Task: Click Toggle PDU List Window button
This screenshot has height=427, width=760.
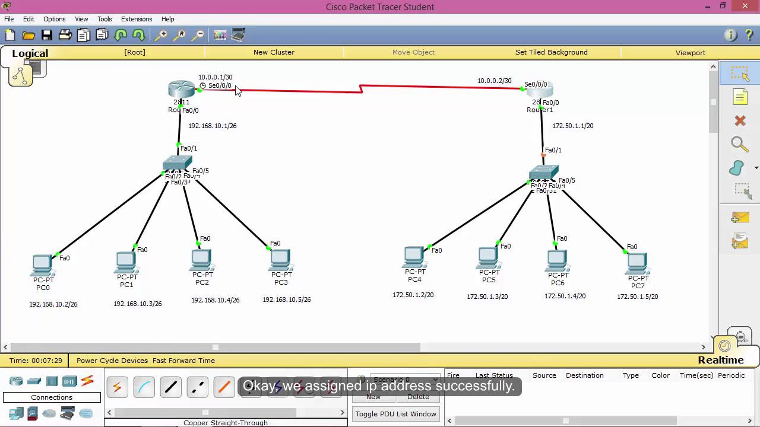Action: (396, 414)
